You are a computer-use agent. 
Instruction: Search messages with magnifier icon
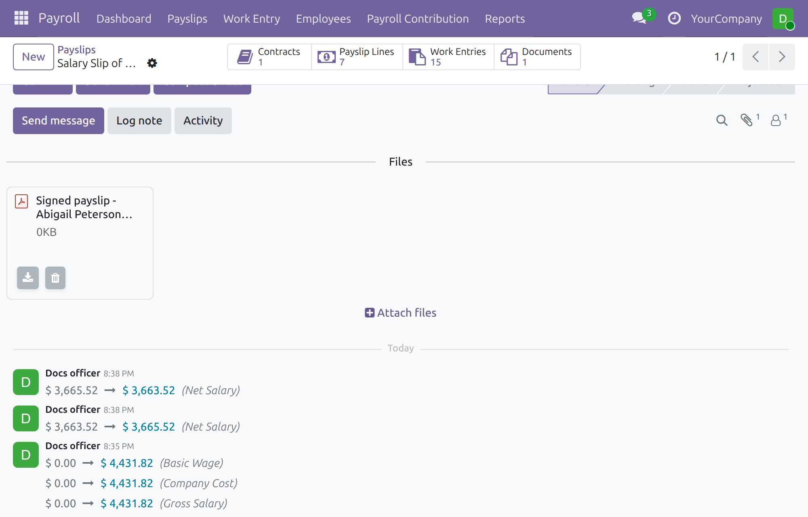tap(722, 120)
